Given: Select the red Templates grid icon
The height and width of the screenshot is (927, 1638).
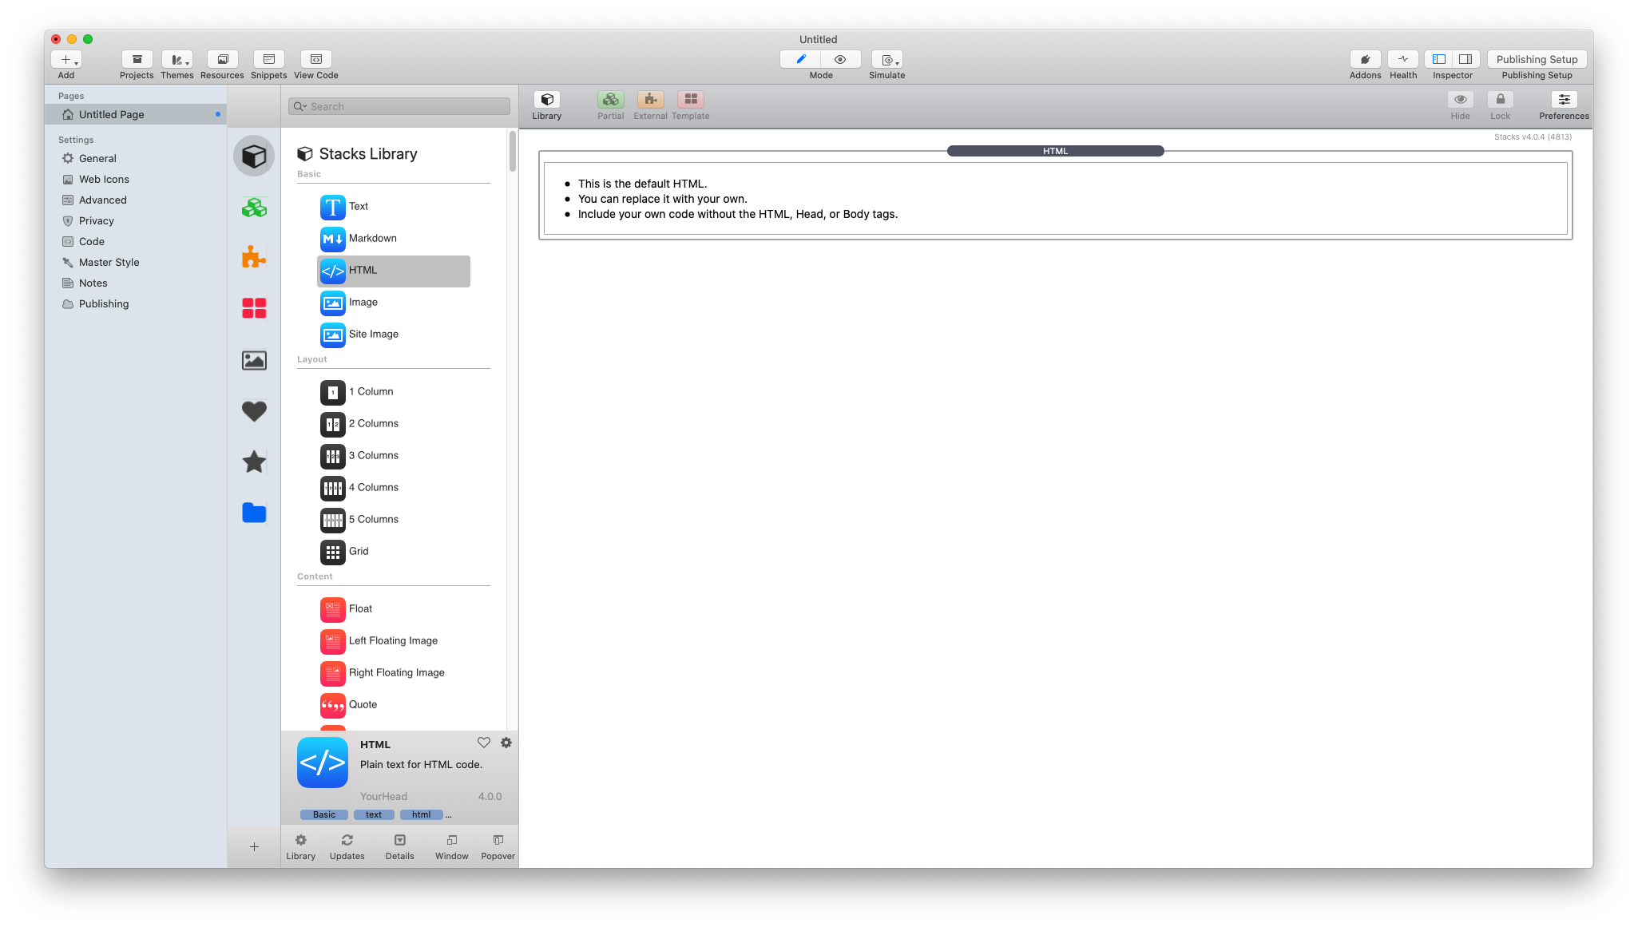Looking at the screenshot, I should pyautogui.click(x=254, y=308).
